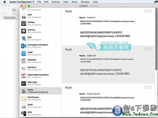Open the Web Clips scissors icon
The width and height of the screenshot is (158, 118).
[24, 84]
